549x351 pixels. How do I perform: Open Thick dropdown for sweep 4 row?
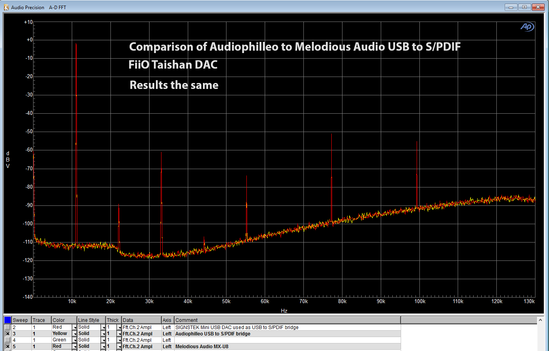coord(119,340)
